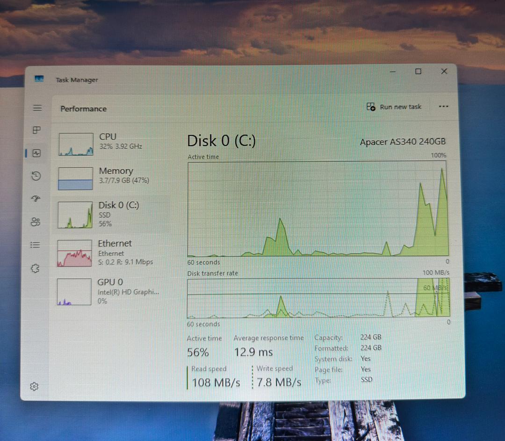The image size is (505, 441).
Task: Click the disk Active time graph
Action: click(x=317, y=209)
